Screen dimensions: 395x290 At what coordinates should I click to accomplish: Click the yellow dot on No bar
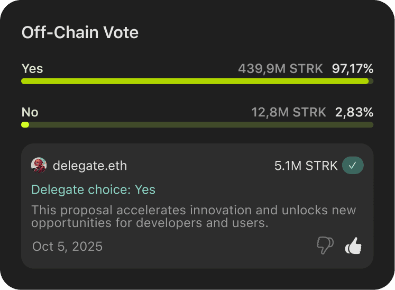tap(25, 125)
